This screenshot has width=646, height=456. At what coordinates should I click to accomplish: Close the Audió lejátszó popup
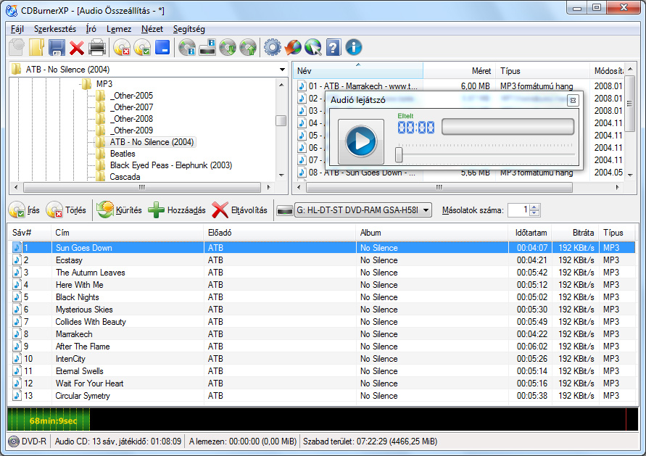point(572,100)
